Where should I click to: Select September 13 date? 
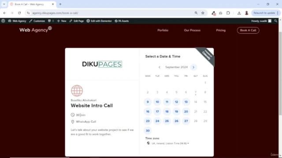point(186,102)
